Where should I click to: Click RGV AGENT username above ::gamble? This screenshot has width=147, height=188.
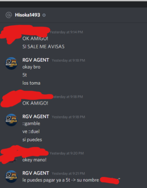pyautogui.click(x=36, y=117)
